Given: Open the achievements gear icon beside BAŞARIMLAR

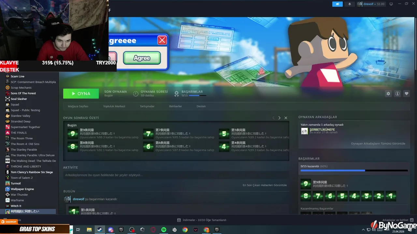Looking at the screenshot, I should point(176,94).
